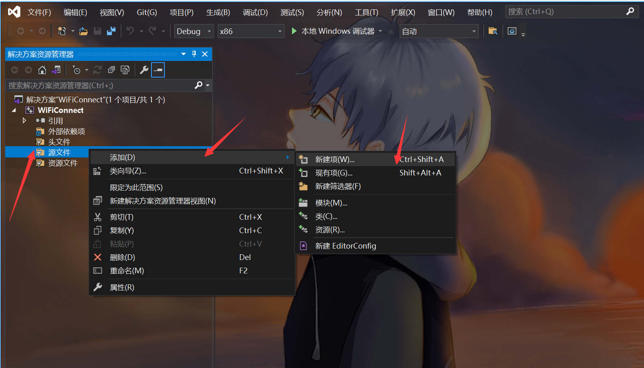Open the 自动 combo box dropdown
Image resolution: width=644 pixels, height=368 pixels.
[473, 31]
